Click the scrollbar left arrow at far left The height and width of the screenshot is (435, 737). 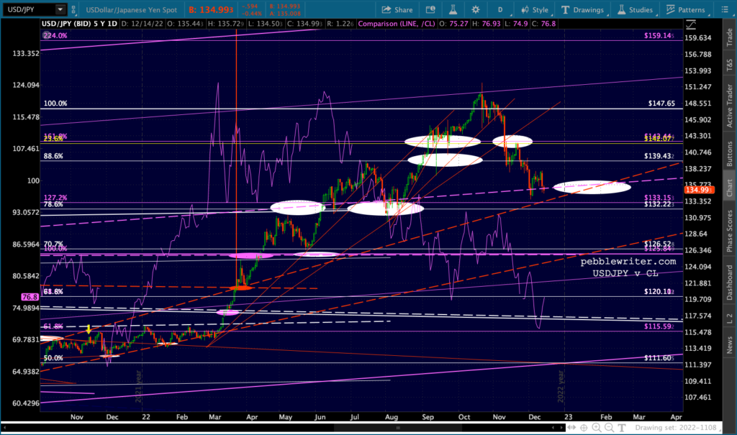click(x=5, y=428)
